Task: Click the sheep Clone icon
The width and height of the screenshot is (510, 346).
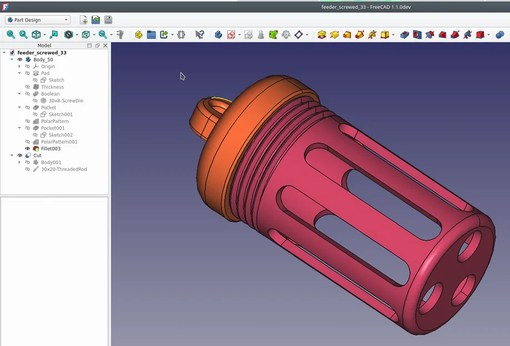Action: 286,34
